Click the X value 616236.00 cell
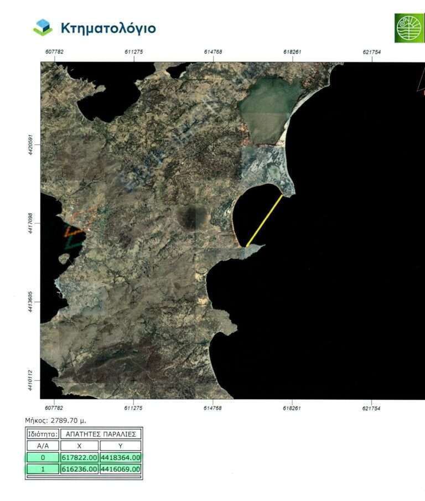The width and height of the screenshot is (425, 501). pyautogui.click(x=80, y=469)
